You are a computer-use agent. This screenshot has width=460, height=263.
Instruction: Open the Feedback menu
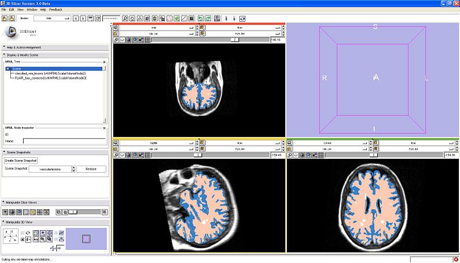[56, 10]
